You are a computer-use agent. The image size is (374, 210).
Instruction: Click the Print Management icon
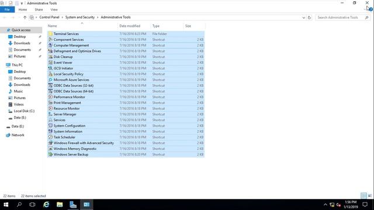50,103
